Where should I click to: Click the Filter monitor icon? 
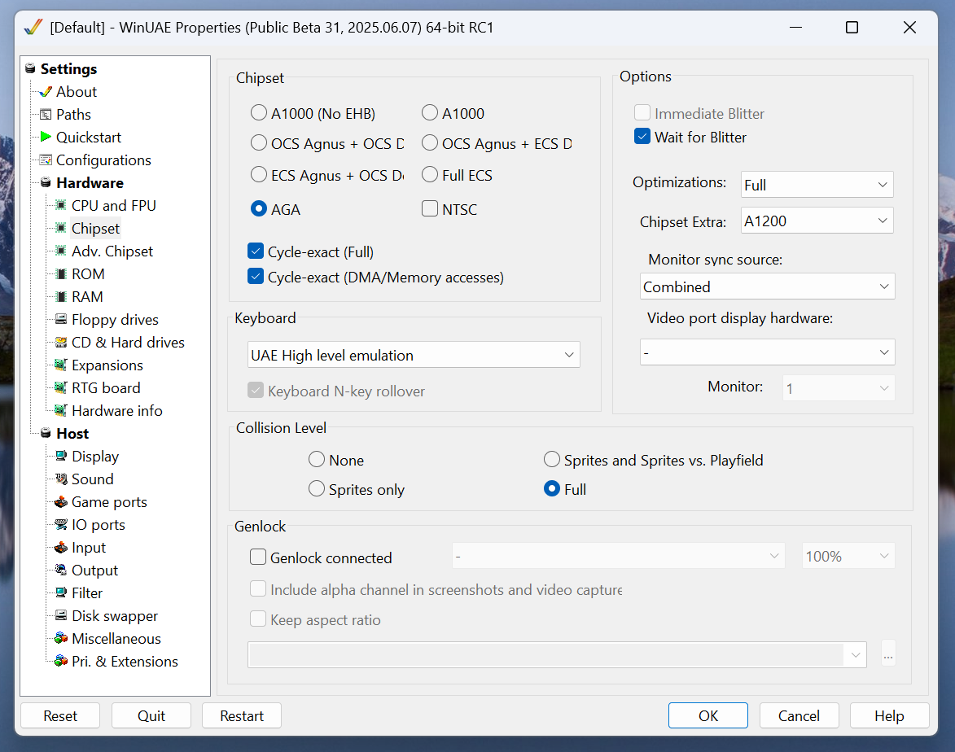point(61,592)
